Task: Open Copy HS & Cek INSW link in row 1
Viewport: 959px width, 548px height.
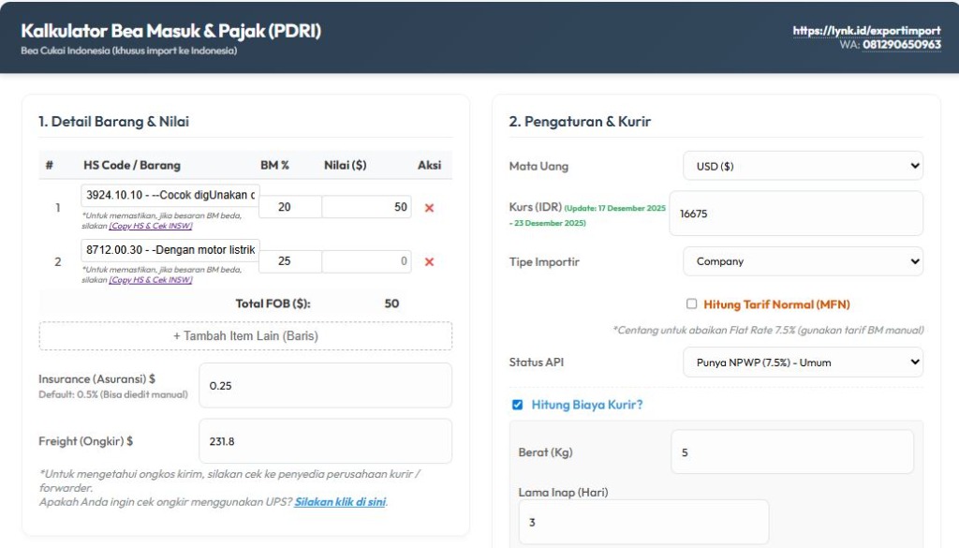Action: pos(151,226)
